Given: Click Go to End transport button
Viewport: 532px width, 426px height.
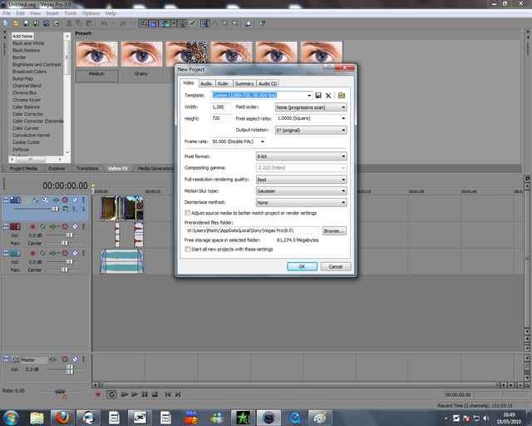Looking at the screenshot, I should [178, 394].
